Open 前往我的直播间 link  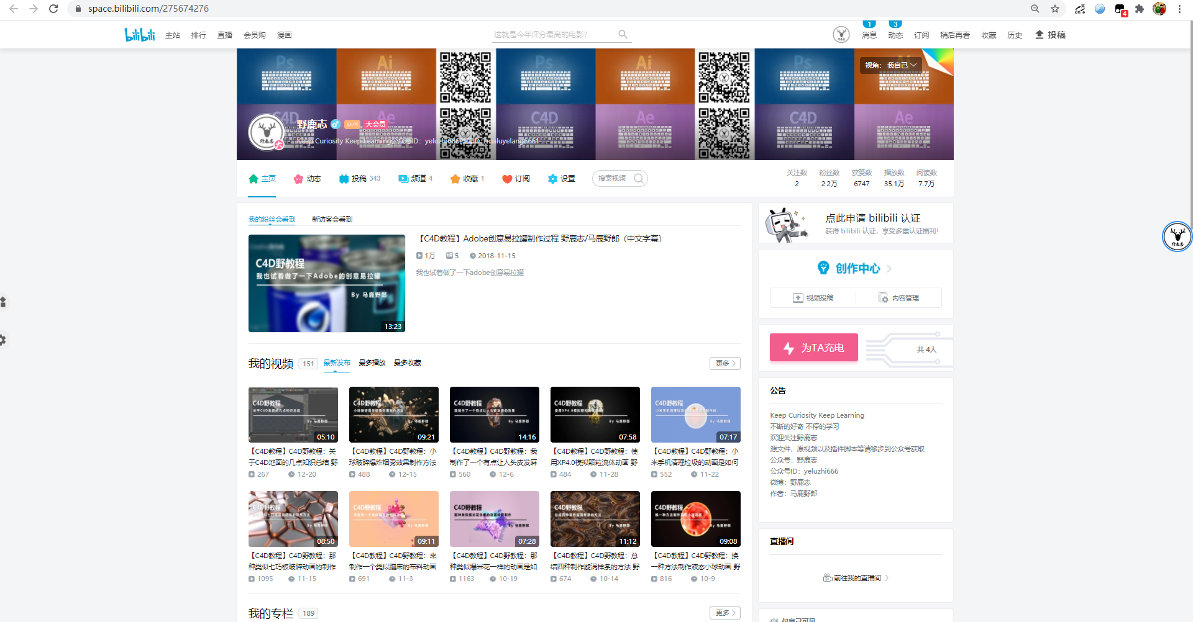point(856,578)
